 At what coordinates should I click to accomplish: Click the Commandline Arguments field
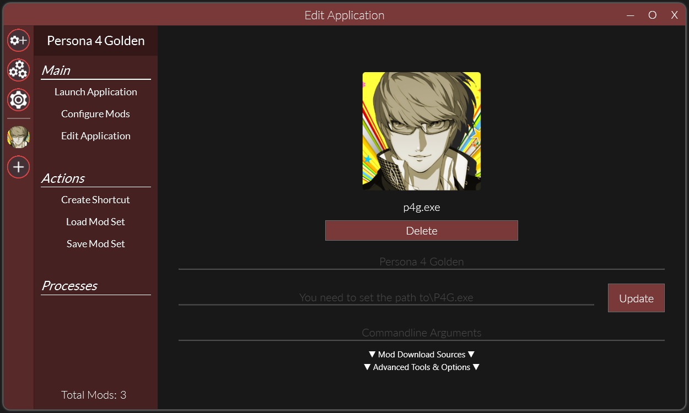pyautogui.click(x=422, y=333)
